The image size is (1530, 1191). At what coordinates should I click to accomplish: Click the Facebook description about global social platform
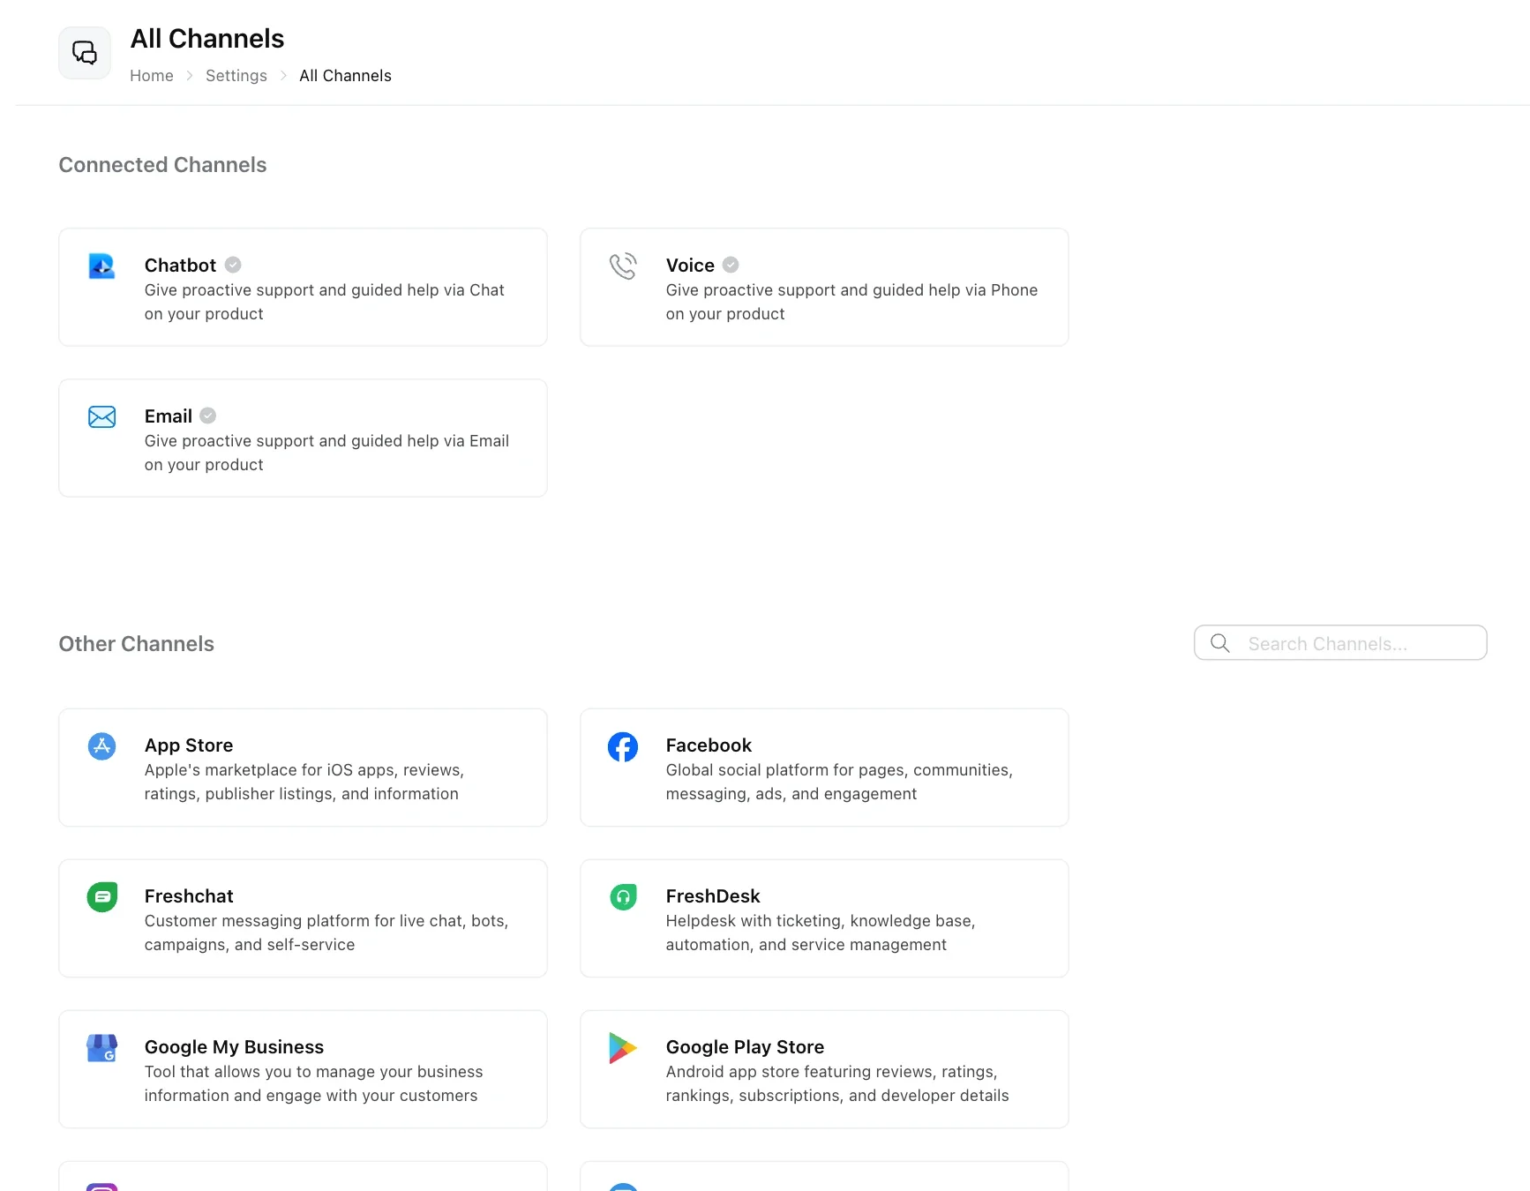pos(839,782)
